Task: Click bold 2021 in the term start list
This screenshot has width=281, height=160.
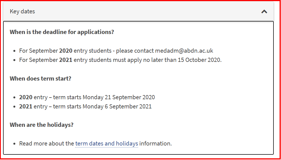Action: [26, 106]
